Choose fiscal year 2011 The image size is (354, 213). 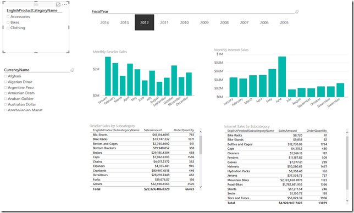164,23
